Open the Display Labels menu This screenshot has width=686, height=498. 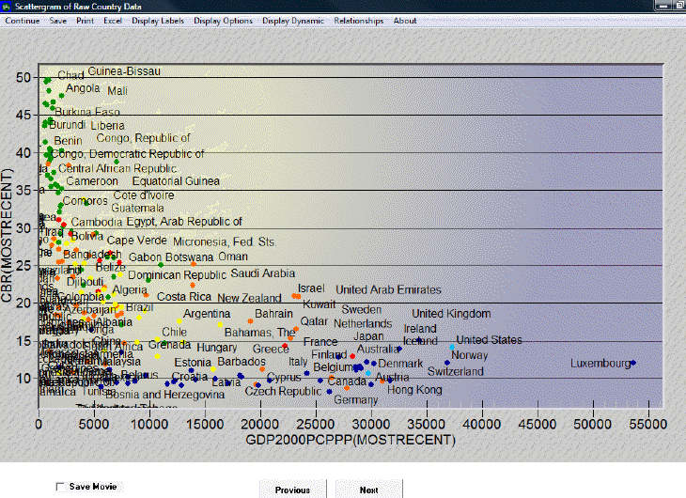158,21
